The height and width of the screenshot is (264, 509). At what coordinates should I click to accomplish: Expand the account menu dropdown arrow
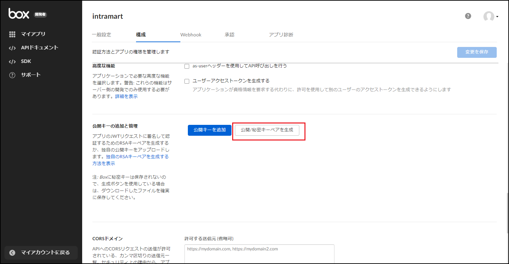(497, 17)
